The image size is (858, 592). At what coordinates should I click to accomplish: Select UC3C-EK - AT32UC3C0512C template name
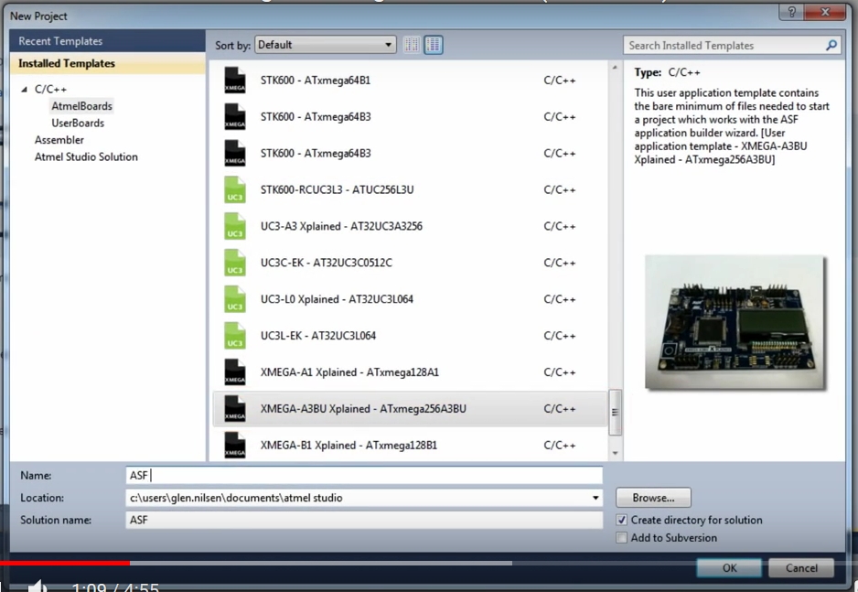coord(327,263)
